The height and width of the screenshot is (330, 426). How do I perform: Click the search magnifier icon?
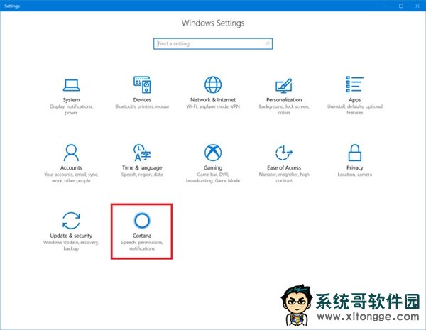coord(268,43)
